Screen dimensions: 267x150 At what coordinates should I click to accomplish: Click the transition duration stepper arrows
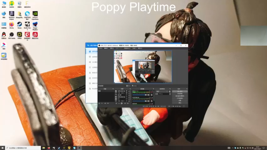point(170,94)
